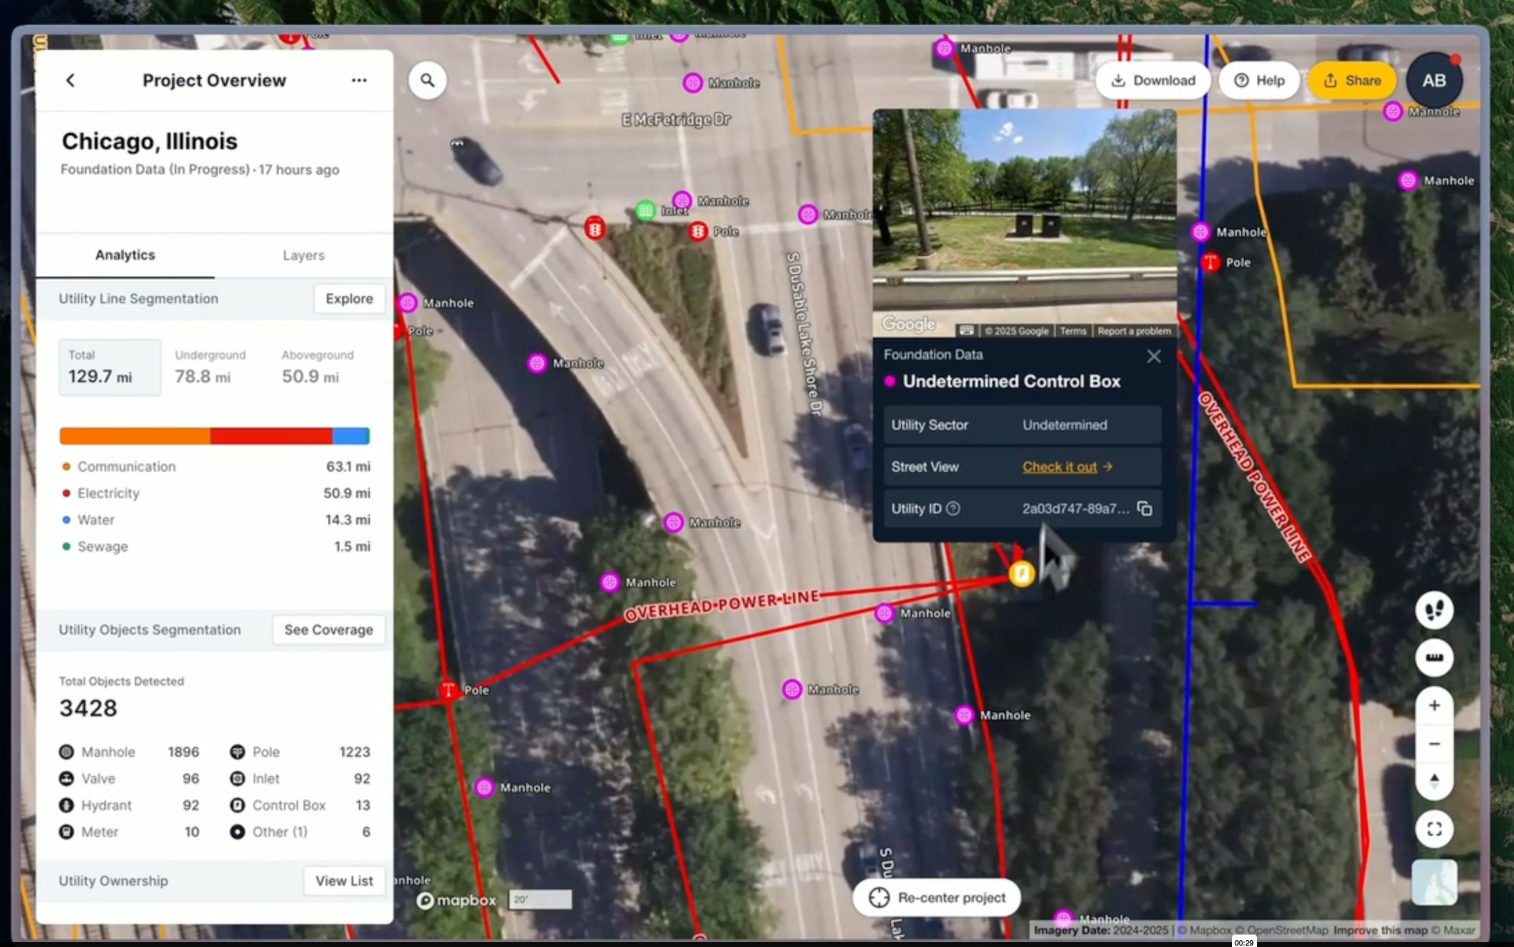This screenshot has width=1514, height=947.
Task: Activate the street view footsteps tool
Action: pyautogui.click(x=1434, y=610)
